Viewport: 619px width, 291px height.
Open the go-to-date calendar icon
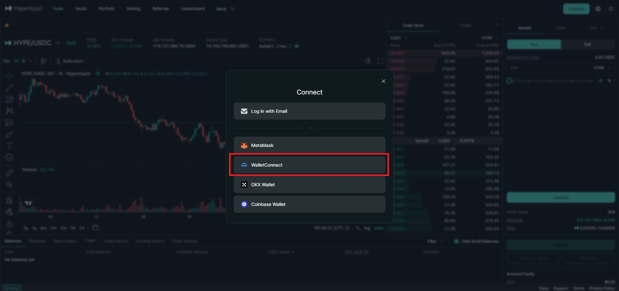click(x=95, y=228)
